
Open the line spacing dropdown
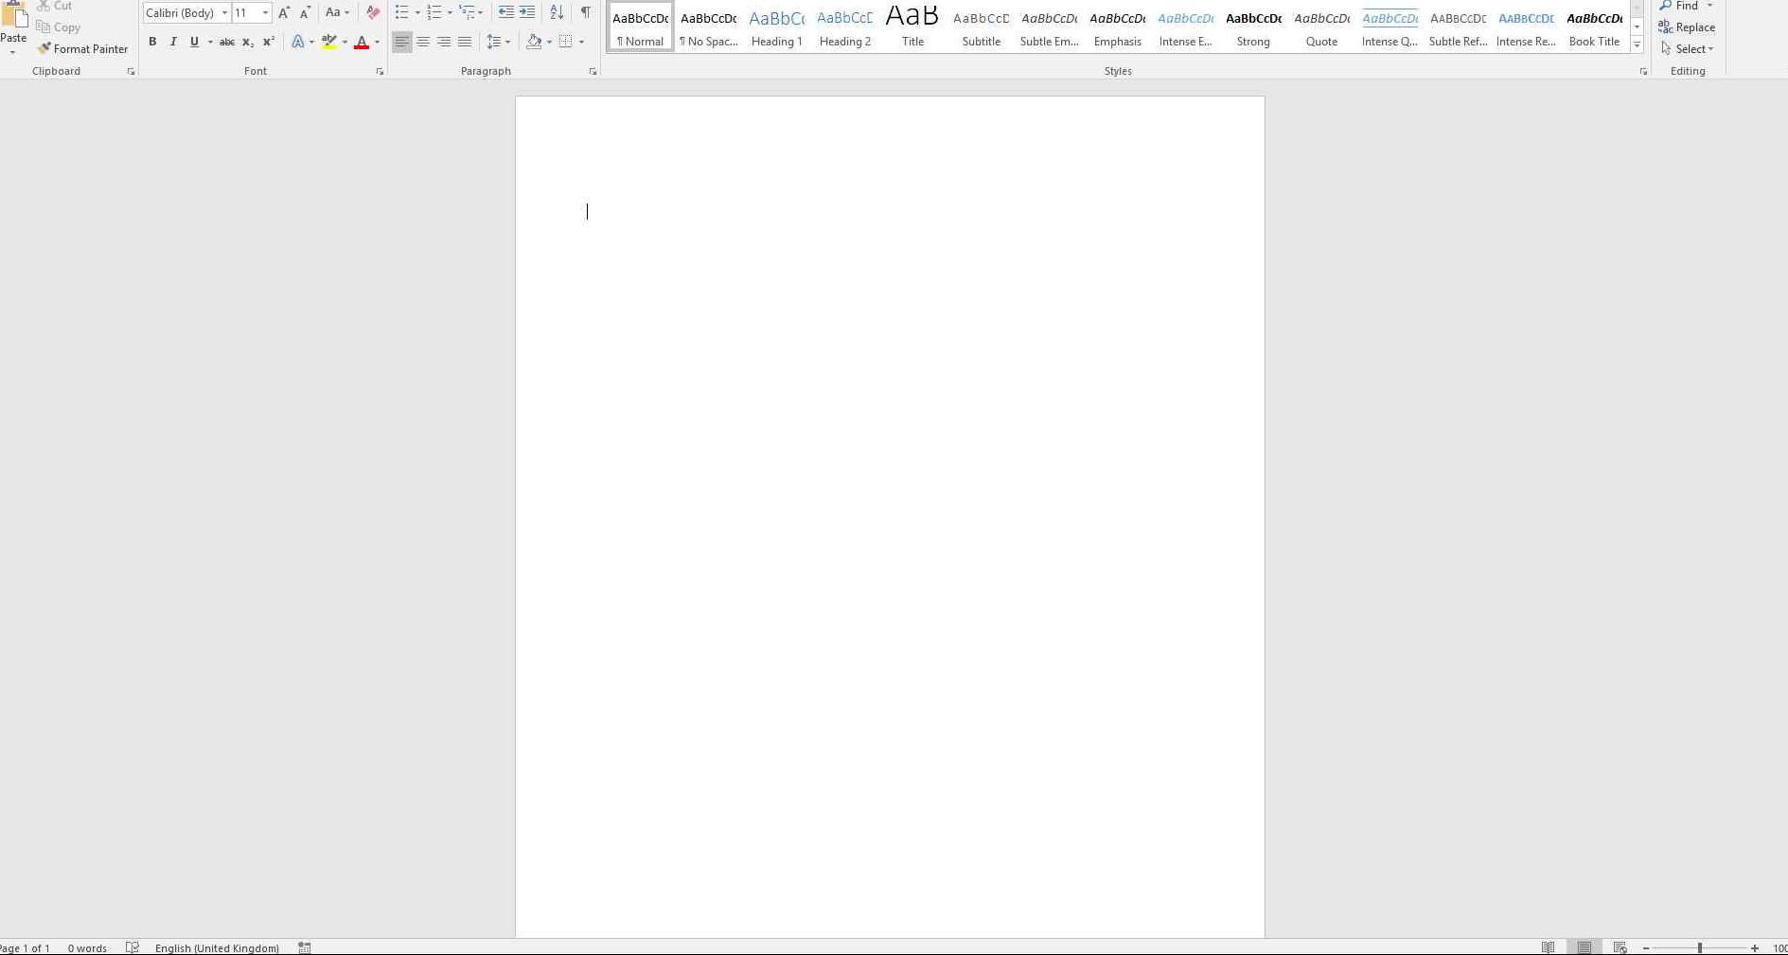[498, 42]
